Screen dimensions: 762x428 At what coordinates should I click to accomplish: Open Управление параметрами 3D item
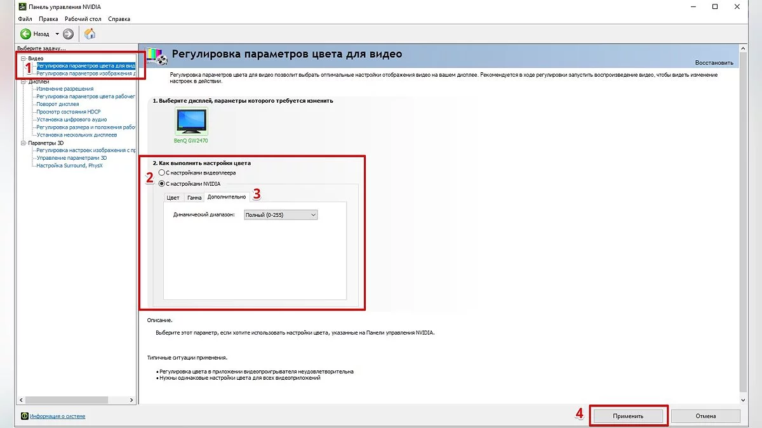72,158
